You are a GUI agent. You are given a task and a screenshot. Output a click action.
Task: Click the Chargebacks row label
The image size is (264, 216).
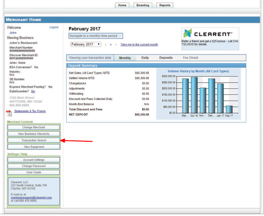77,83
